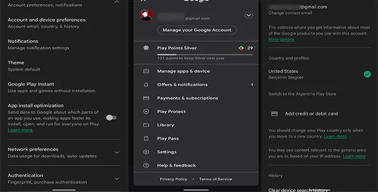Image resolution: width=378 pixels, height=192 pixels.
Task: Click the colorful Play Points diamond icon
Action: pyautogui.click(x=241, y=48)
